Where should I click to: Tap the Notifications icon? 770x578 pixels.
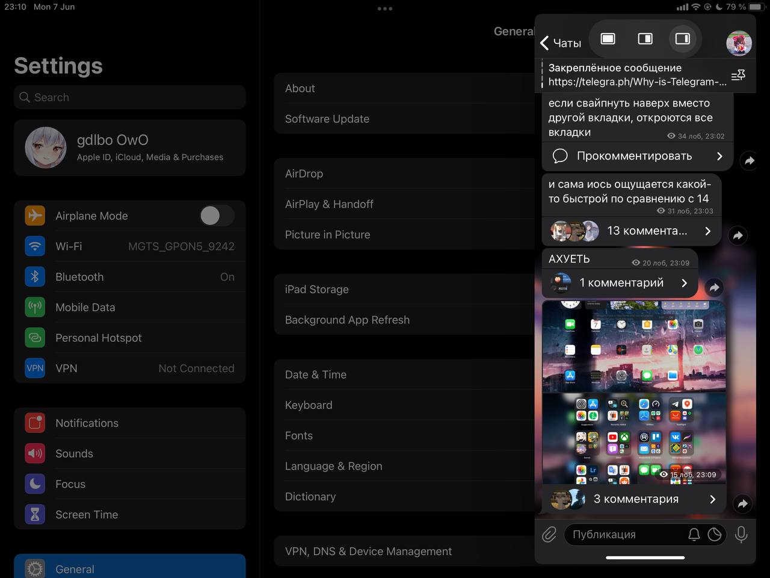[35, 423]
